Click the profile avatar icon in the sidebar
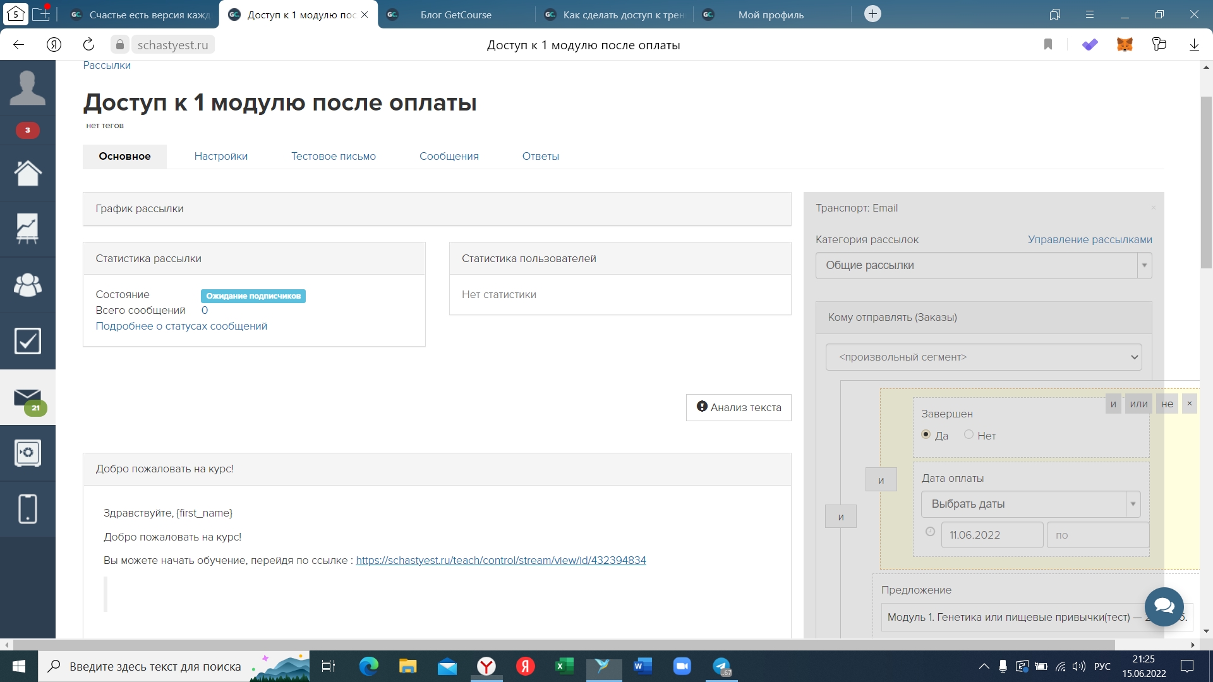The image size is (1213, 682). pyautogui.click(x=27, y=88)
